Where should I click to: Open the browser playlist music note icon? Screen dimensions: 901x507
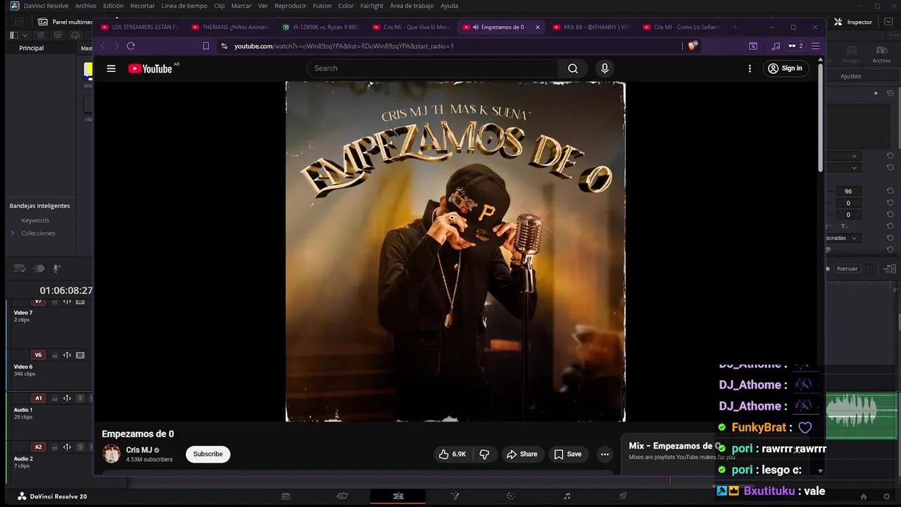(776, 46)
